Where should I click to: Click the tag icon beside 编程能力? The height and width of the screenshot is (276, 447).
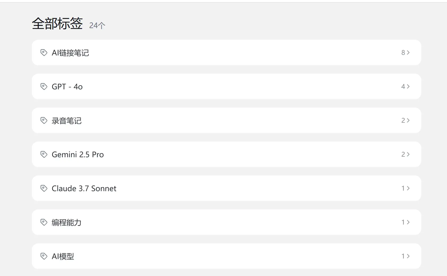(44, 222)
